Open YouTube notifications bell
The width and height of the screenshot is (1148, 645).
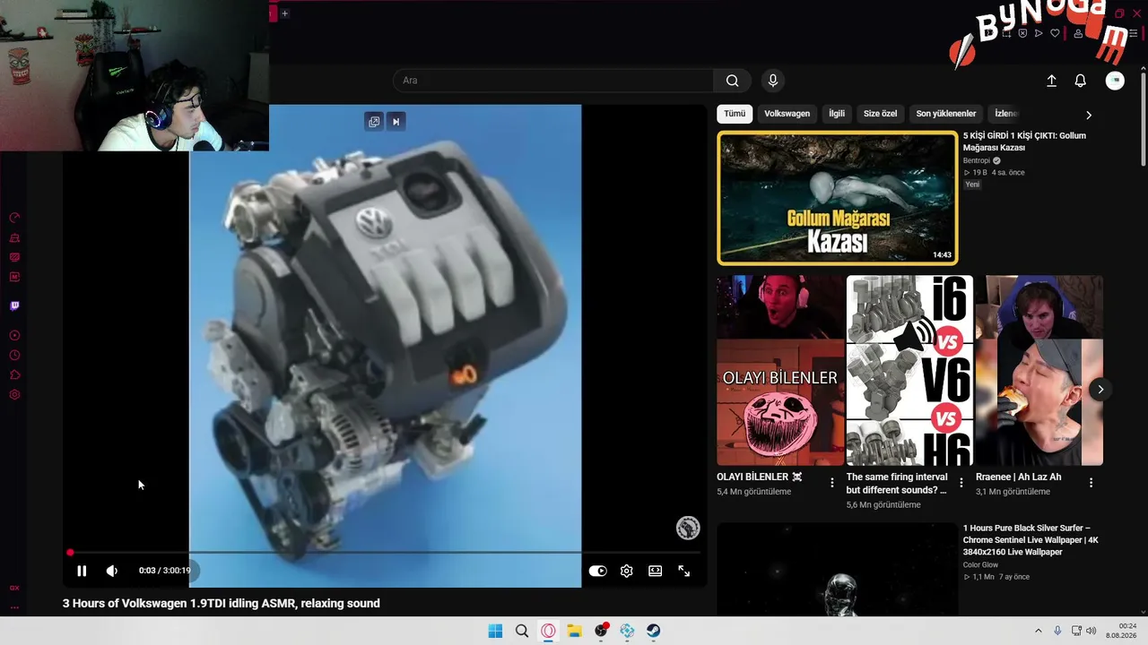(1081, 81)
